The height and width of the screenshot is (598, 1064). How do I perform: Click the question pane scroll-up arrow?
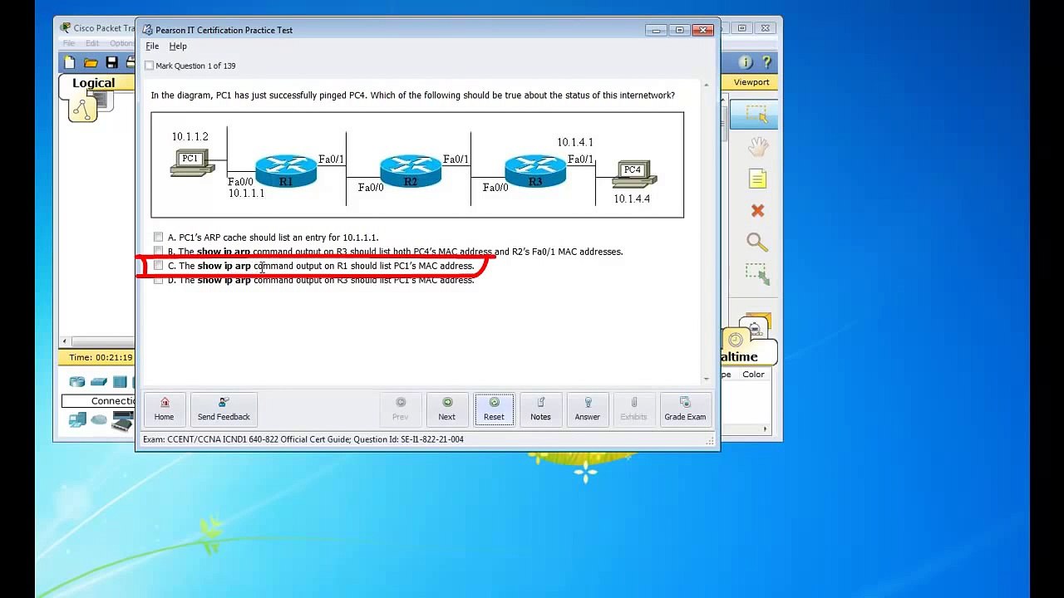707,85
